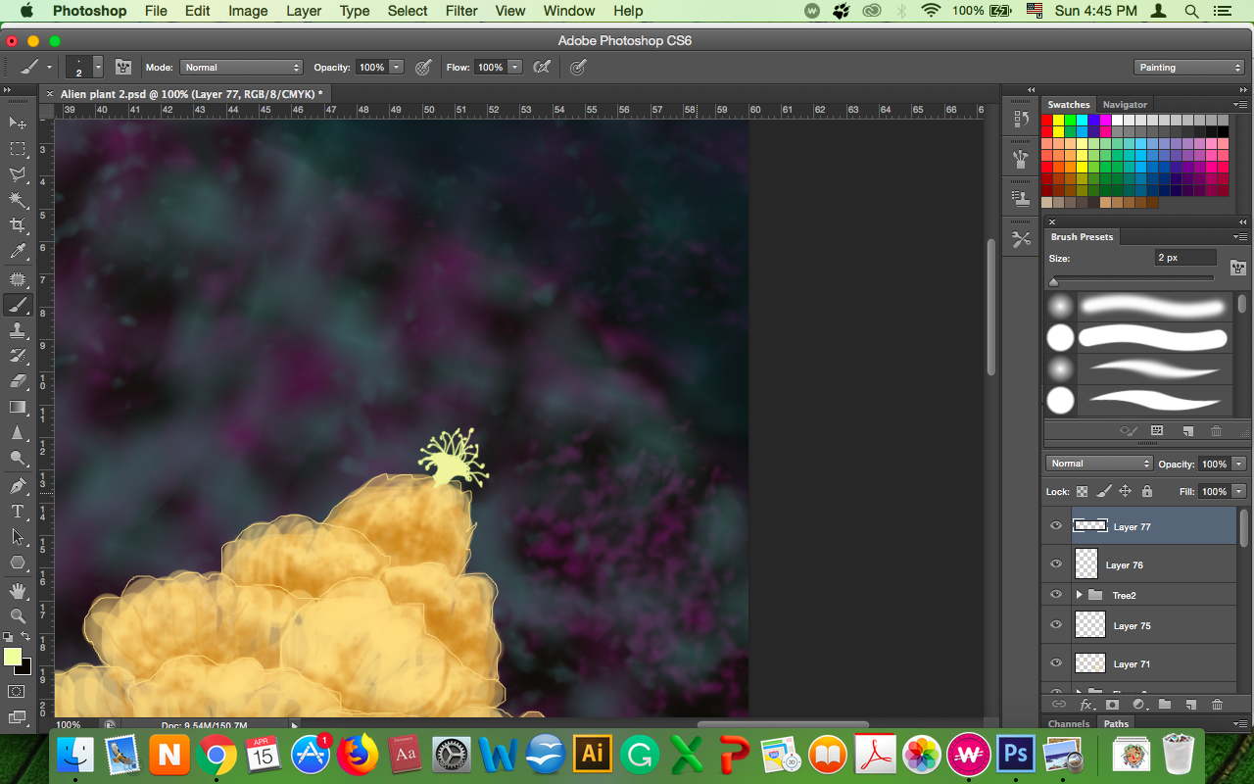
Task: Select the Move tool
Action: point(18,123)
